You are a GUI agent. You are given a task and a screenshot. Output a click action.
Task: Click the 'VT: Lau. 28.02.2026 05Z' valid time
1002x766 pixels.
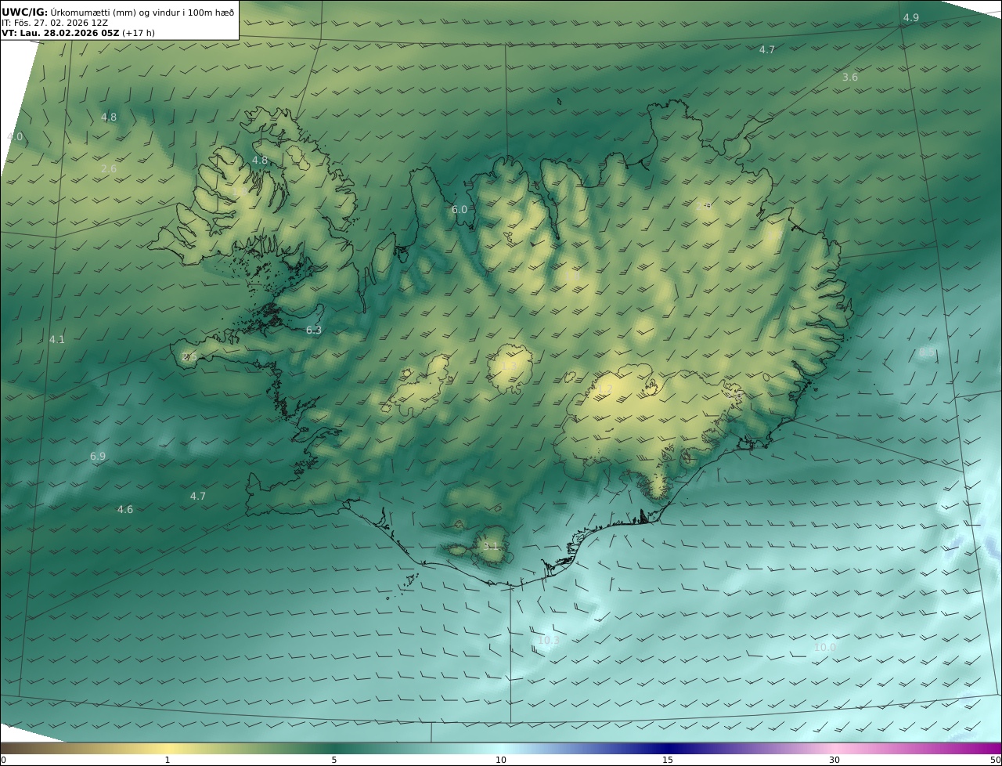60,33
